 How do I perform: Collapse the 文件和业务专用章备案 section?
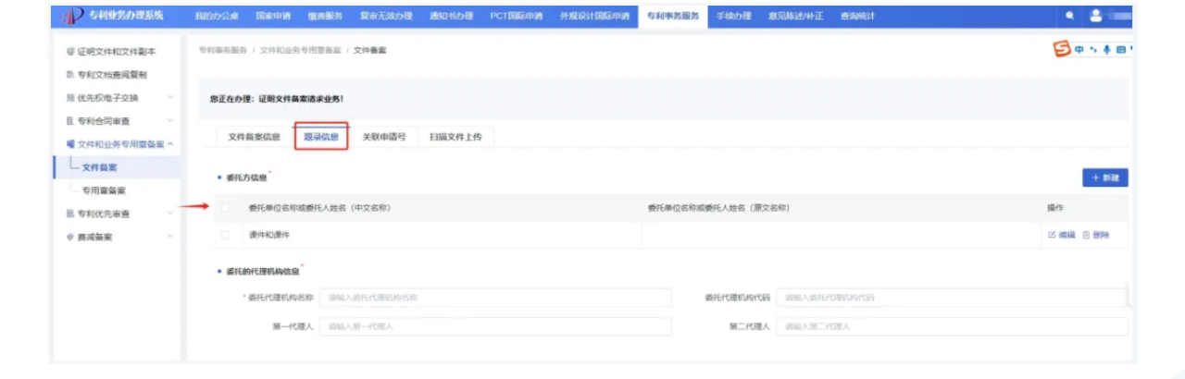[170, 144]
